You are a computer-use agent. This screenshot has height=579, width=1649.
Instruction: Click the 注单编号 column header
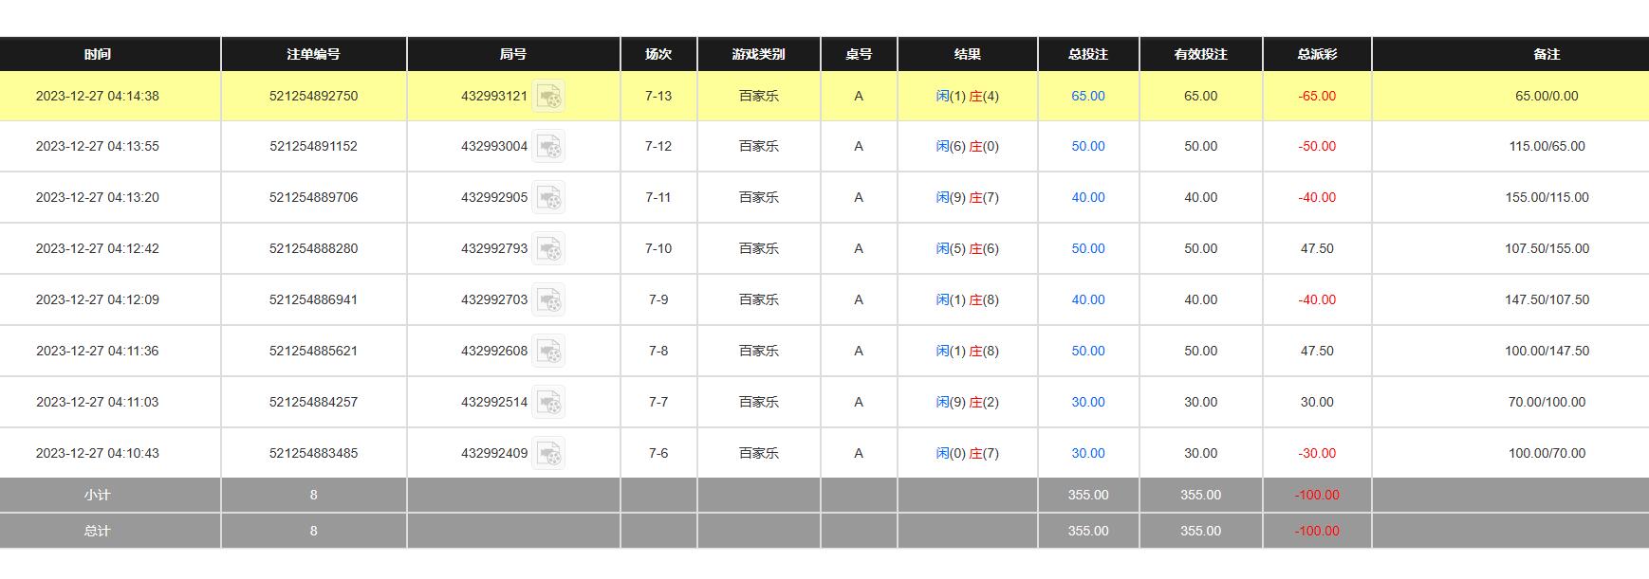pyautogui.click(x=313, y=54)
